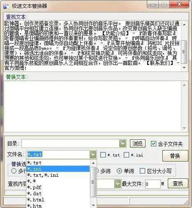Enable the *.txt filter checkbox
This screenshot has width=192, height=208.
coord(103,155)
